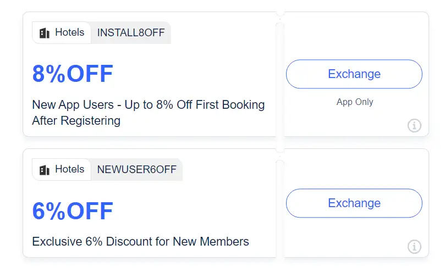Click the hotel building icon beside INSTALL8OFF
445x272 pixels.
pyautogui.click(x=44, y=33)
